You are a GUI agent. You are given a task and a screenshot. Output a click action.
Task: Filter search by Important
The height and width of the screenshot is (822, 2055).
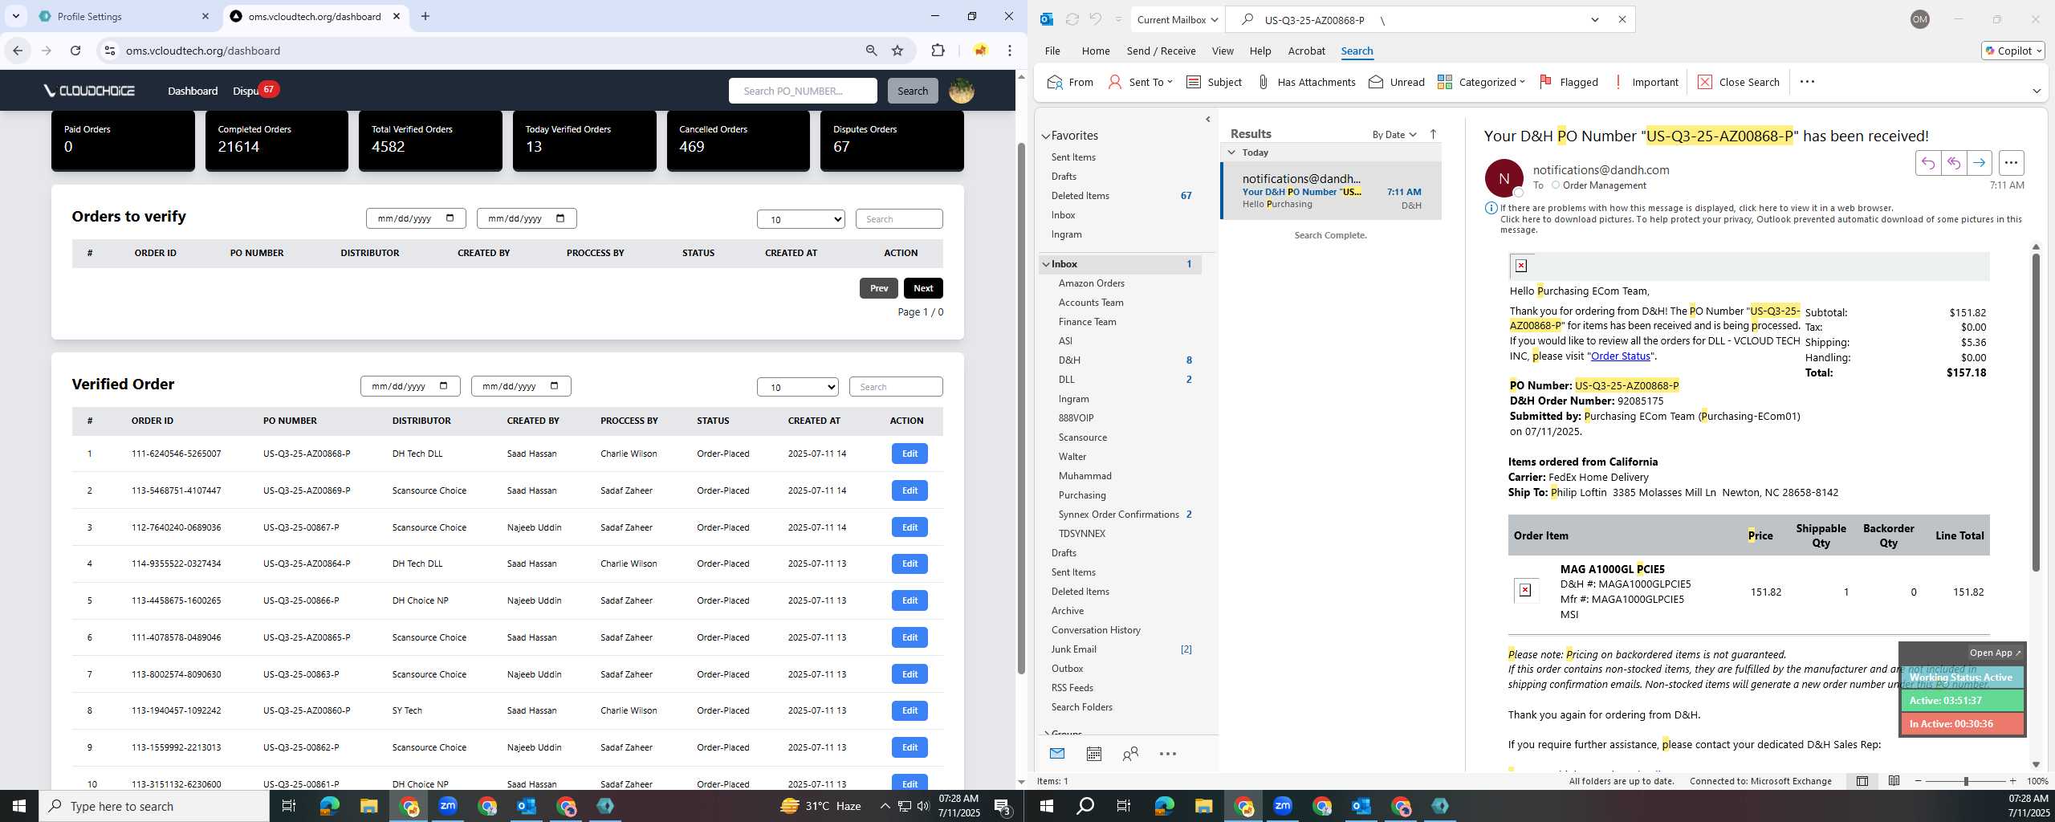1646,82
